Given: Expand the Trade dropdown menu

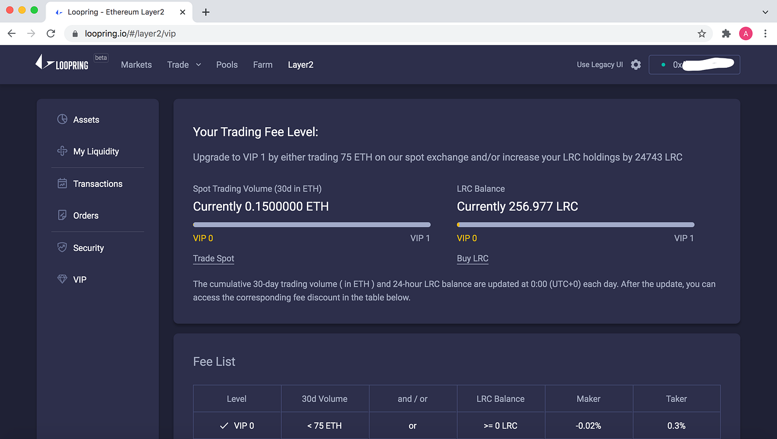Looking at the screenshot, I should click(x=184, y=64).
